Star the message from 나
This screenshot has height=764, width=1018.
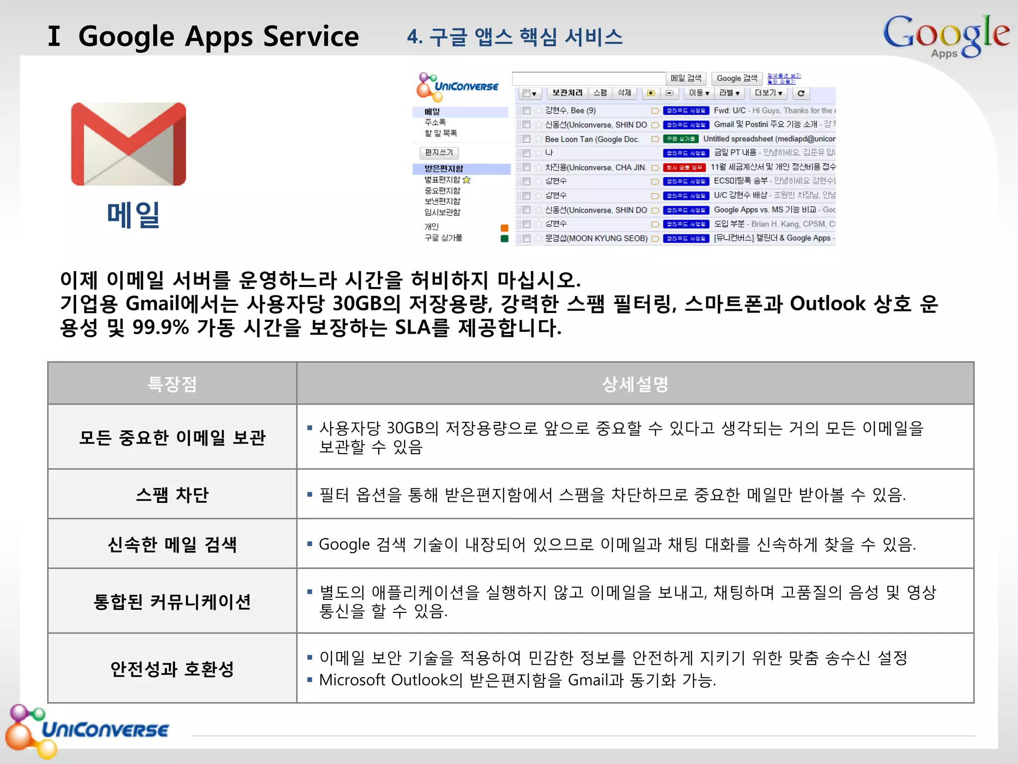point(538,153)
